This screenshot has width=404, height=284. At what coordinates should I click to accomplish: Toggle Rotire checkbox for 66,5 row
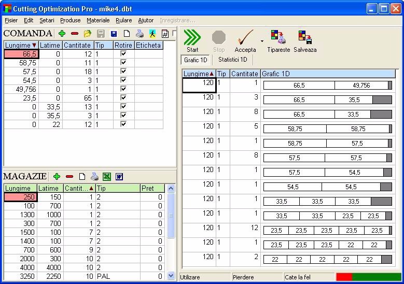click(123, 53)
